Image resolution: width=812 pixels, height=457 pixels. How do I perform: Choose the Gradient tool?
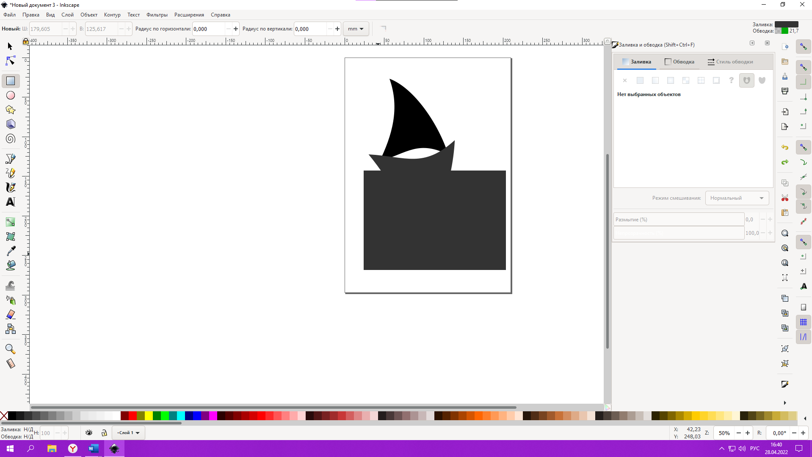[x=11, y=222]
